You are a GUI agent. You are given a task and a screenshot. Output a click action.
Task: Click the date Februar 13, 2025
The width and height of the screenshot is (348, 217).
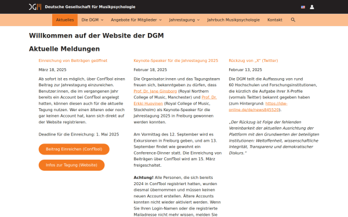[245, 70]
